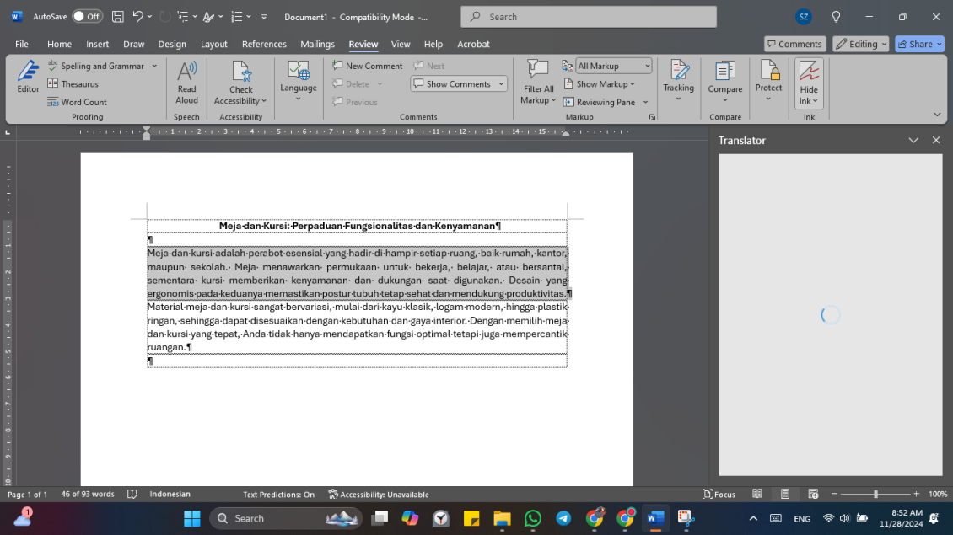Switch to the References tab
This screenshot has width=953, height=535.
pyautogui.click(x=264, y=44)
